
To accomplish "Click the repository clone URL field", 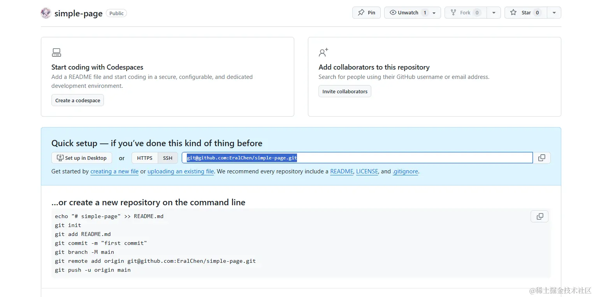I will (357, 158).
